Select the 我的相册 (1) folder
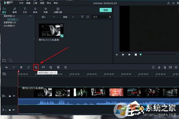This screenshot has width=179, height=119. [13, 19]
